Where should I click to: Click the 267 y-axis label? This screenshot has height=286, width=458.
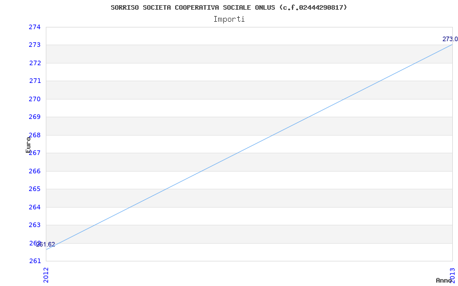35,153
